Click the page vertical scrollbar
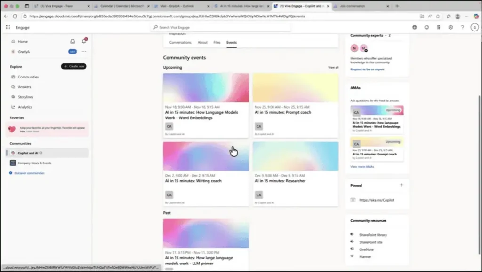 pyautogui.click(x=480, y=175)
